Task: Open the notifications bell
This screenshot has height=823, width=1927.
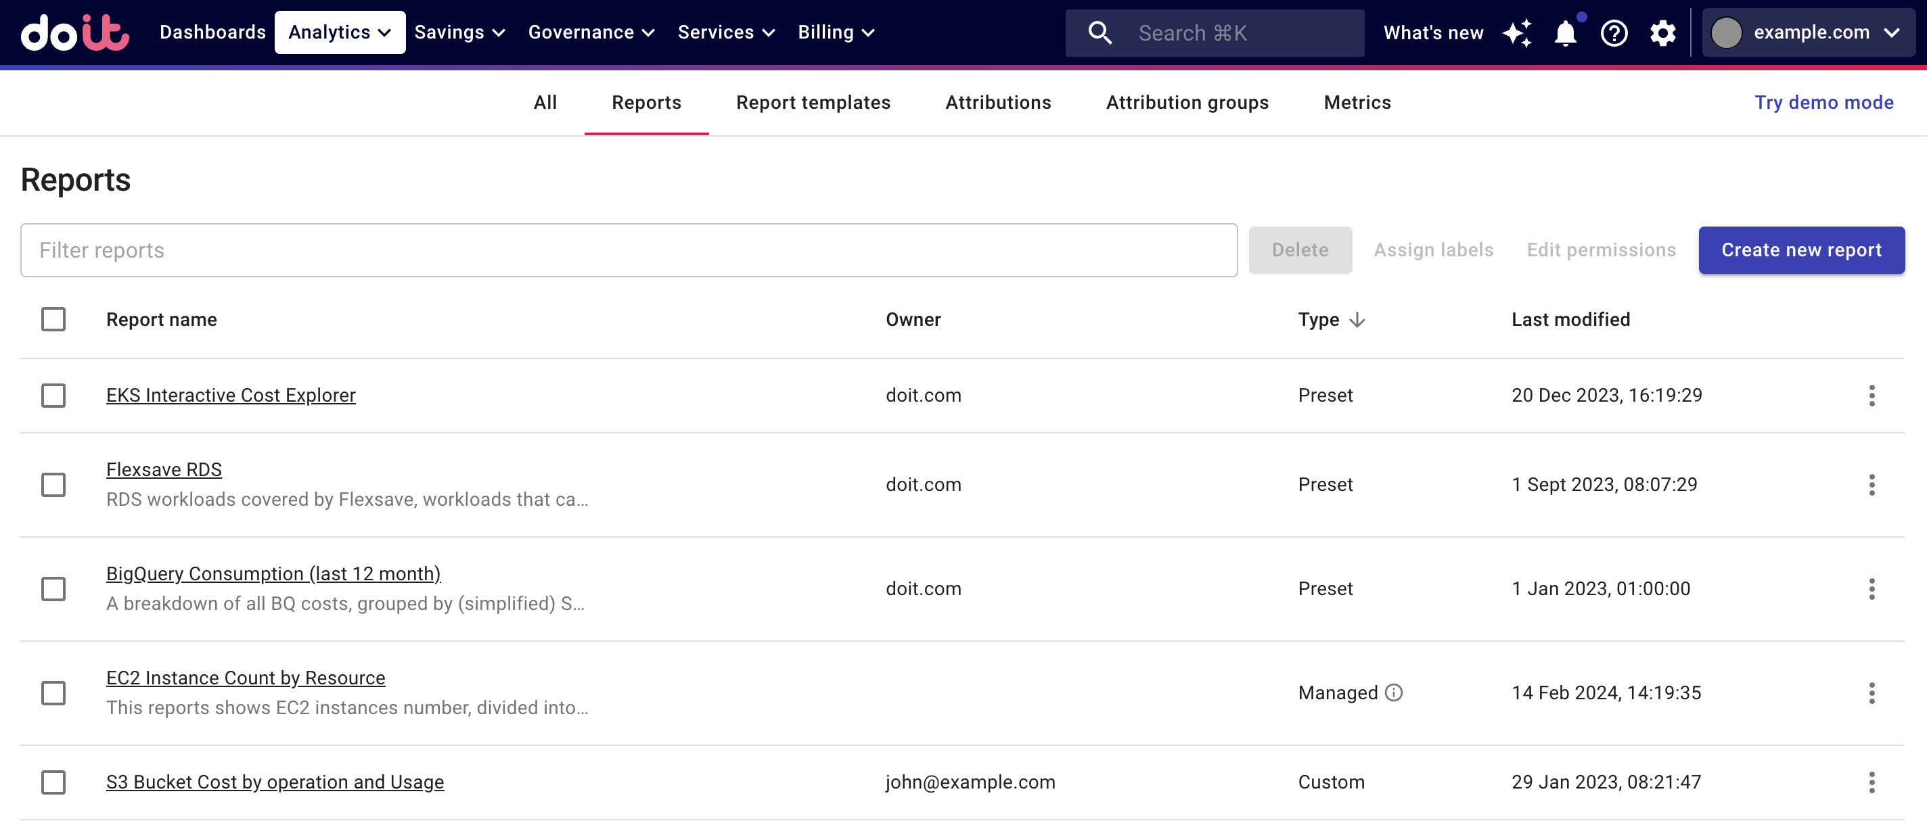Action: [x=1565, y=32]
